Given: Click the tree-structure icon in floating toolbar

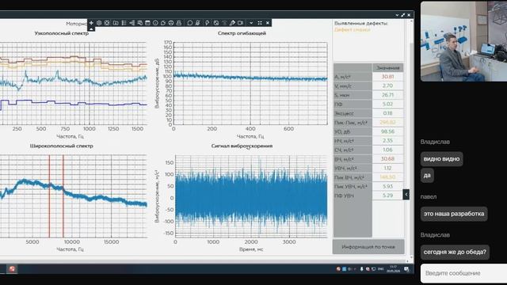Looking at the screenshot, I should (x=132, y=23).
